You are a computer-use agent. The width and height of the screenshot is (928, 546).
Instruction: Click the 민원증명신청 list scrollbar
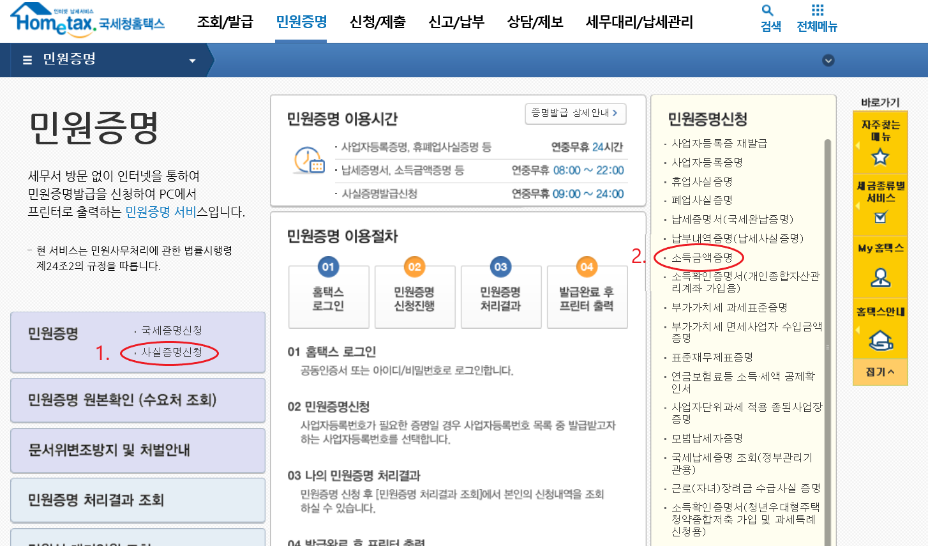[828, 319]
